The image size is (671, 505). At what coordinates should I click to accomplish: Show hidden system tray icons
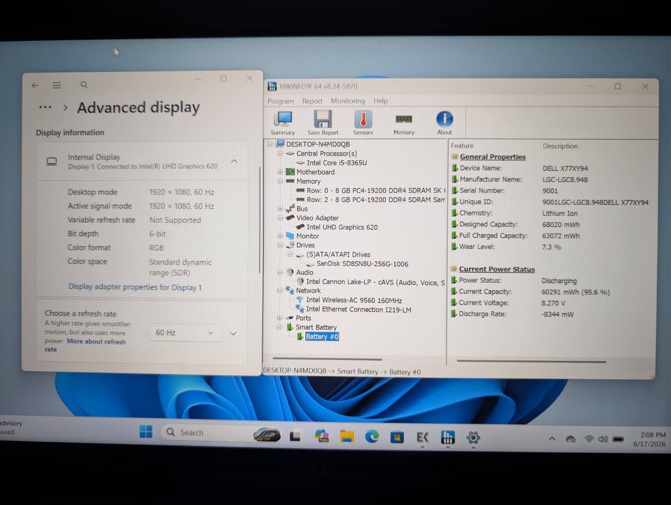(552, 439)
